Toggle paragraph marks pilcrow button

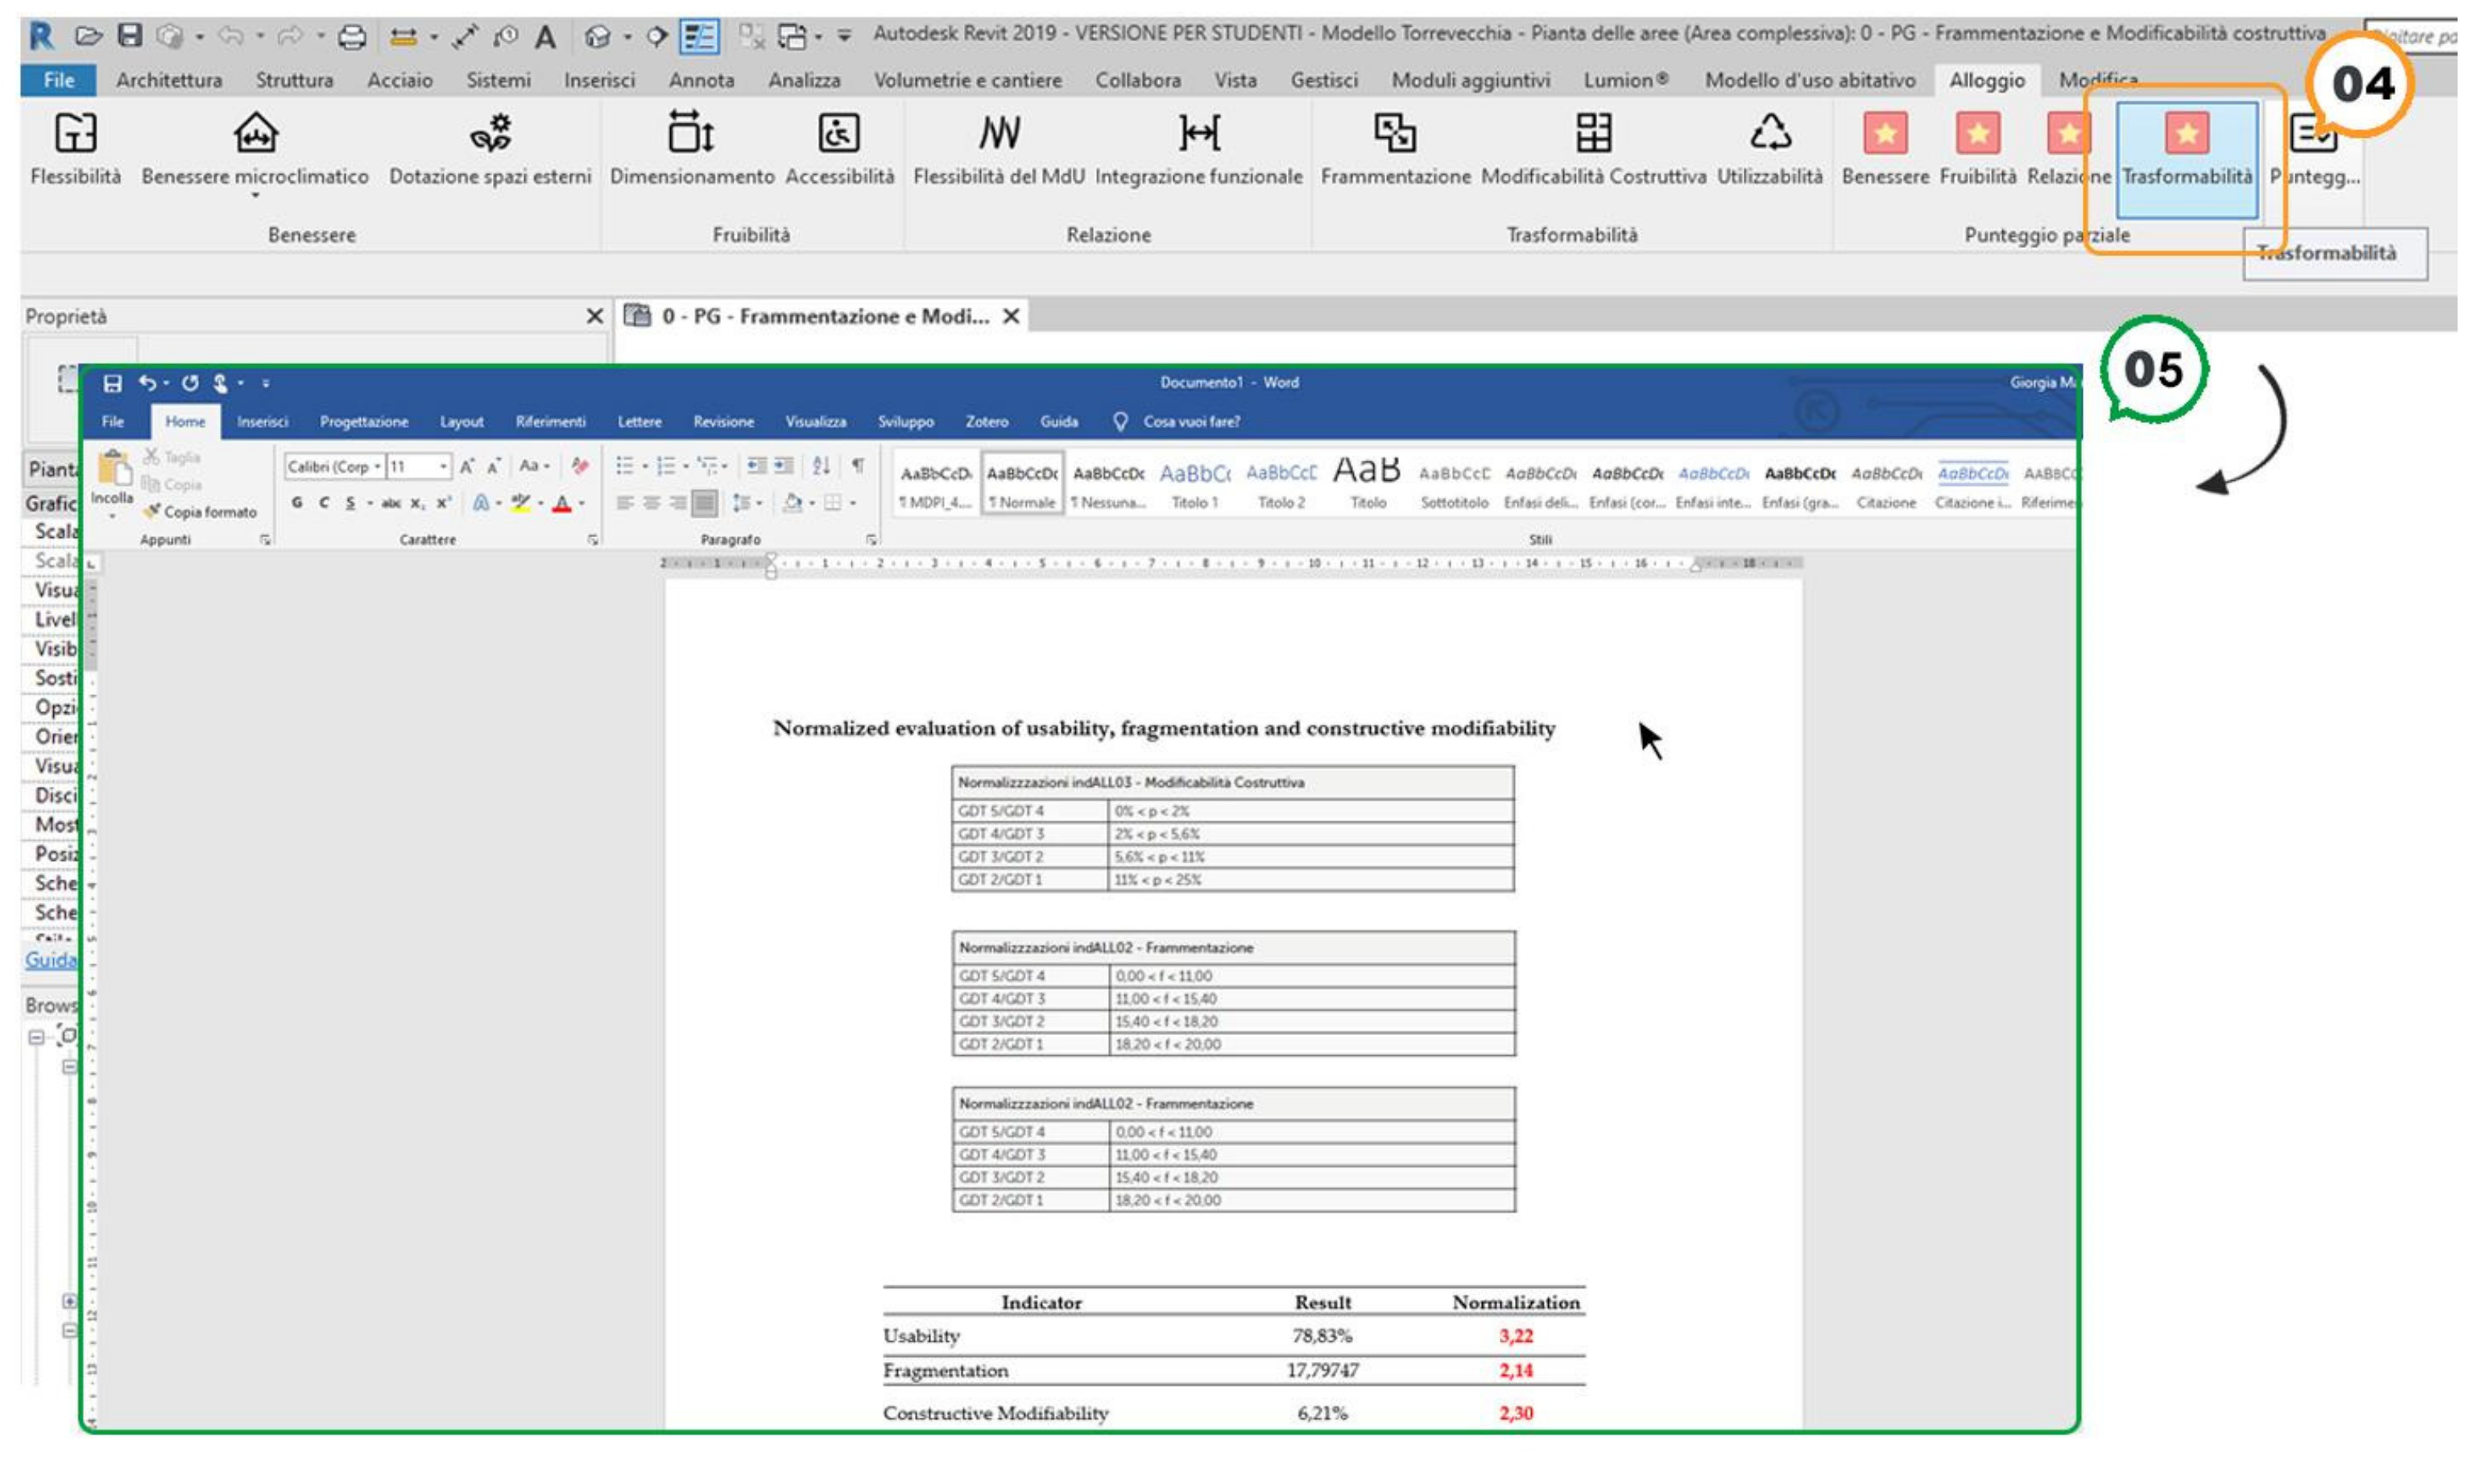[858, 466]
